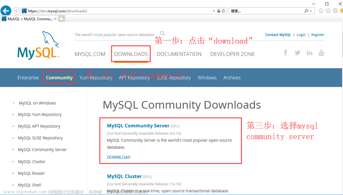The height and width of the screenshot is (195, 343).
Task: Click the browser forward arrow button
Action: 16,11
